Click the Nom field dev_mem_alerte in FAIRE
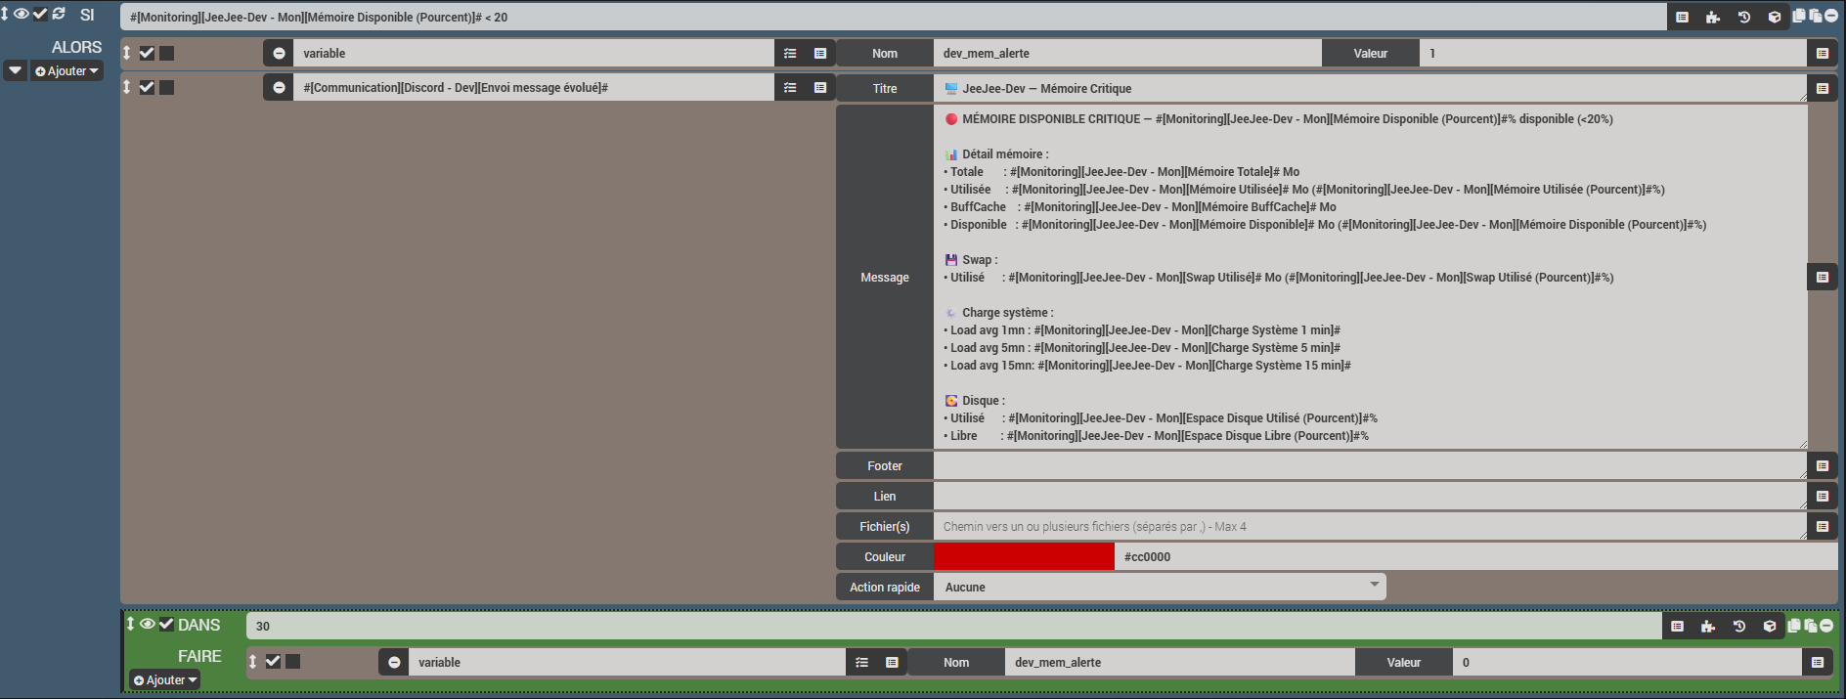 coord(1179,662)
